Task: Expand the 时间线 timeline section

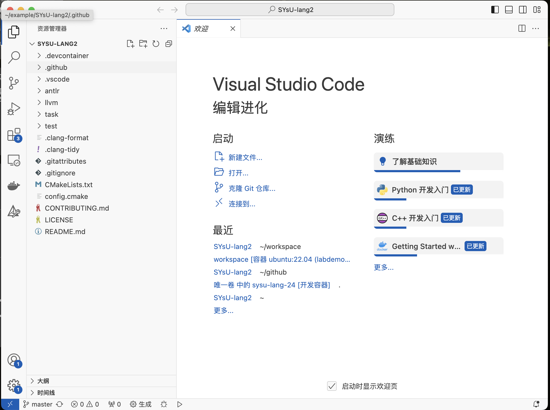Action: pyautogui.click(x=46, y=392)
